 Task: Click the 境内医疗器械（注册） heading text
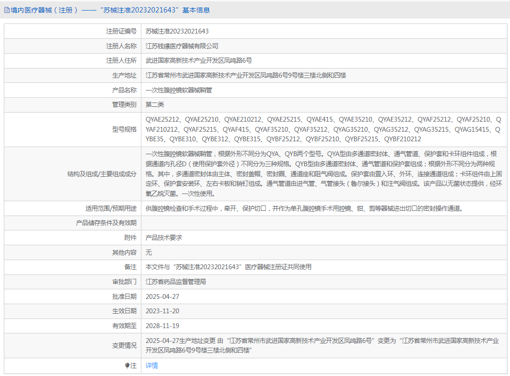pyautogui.click(x=44, y=10)
